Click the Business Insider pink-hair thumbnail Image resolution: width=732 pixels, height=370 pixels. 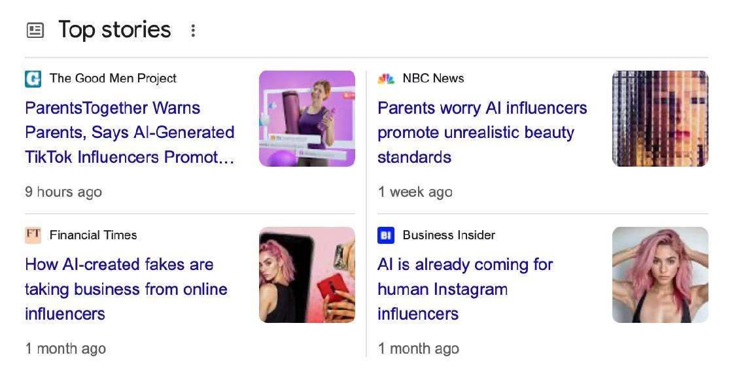659,275
